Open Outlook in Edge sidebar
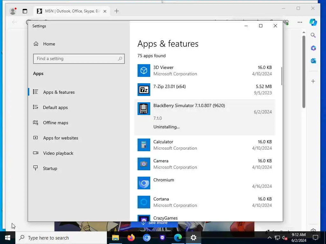Viewport: 326px width, 244px height. coord(313,61)
